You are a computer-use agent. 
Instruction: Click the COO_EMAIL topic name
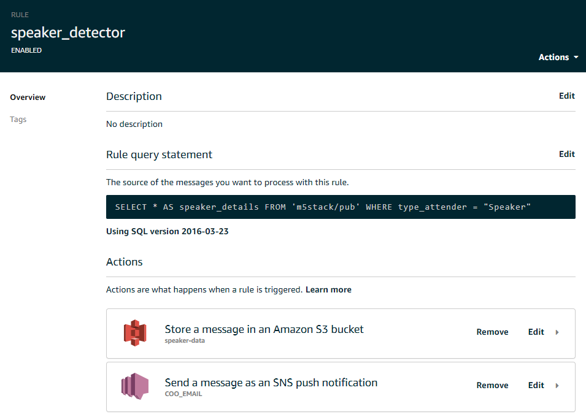(183, 394)
